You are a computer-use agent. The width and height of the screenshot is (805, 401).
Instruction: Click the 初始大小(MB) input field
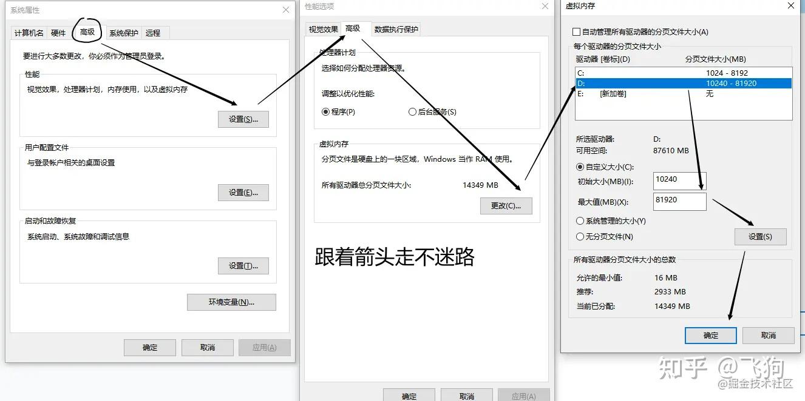coord(679,181)
